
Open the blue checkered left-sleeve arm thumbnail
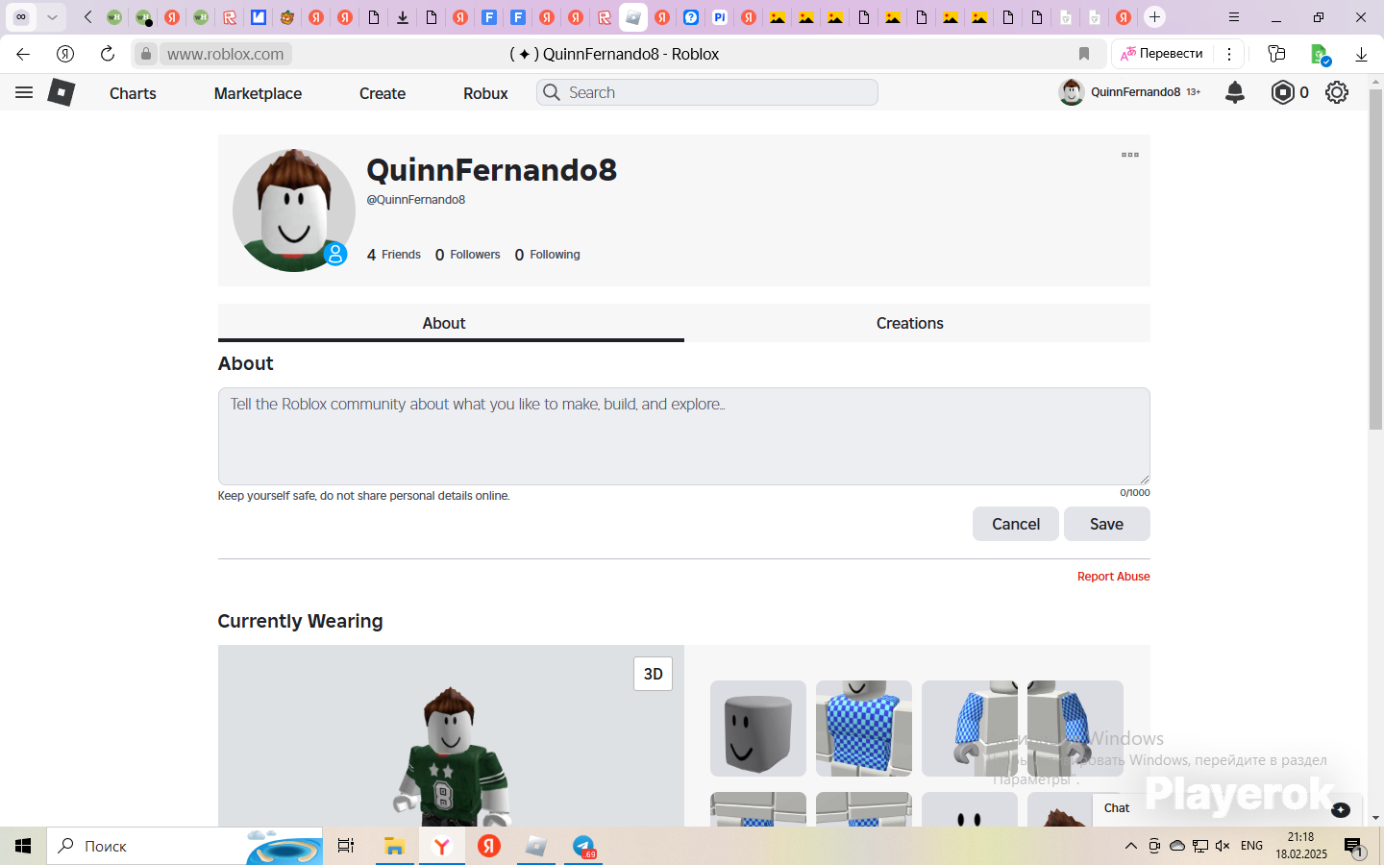pyautogui.click(x=970, y=729)
